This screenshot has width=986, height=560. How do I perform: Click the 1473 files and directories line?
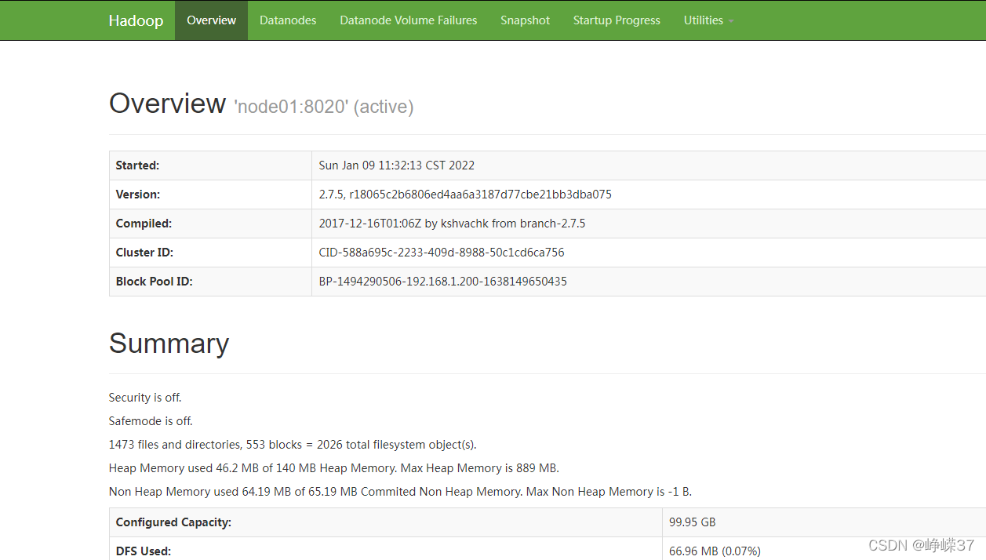click(x=293, y=445)
